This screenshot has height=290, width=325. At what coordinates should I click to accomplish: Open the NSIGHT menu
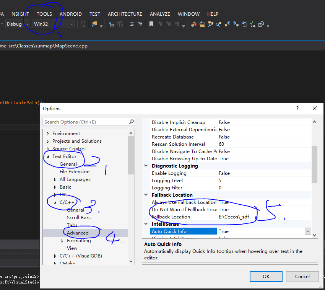[x=20, y=14]
